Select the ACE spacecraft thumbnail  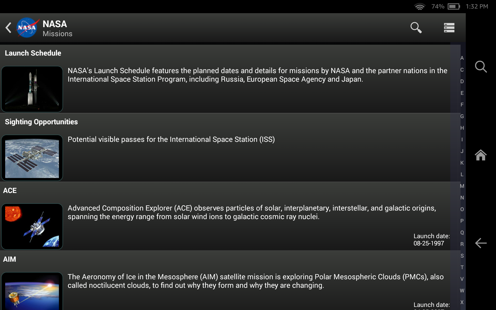click(32, 227)
